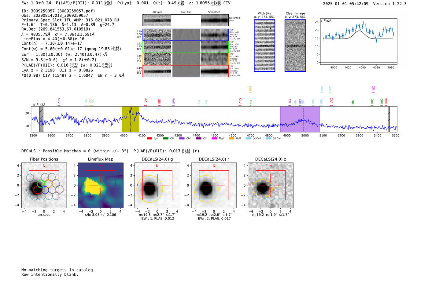The width and height of the screenshot is (428, 291).
Task: Click the S/N = 9.8(±0.6) line
Action: pos(59,60)
